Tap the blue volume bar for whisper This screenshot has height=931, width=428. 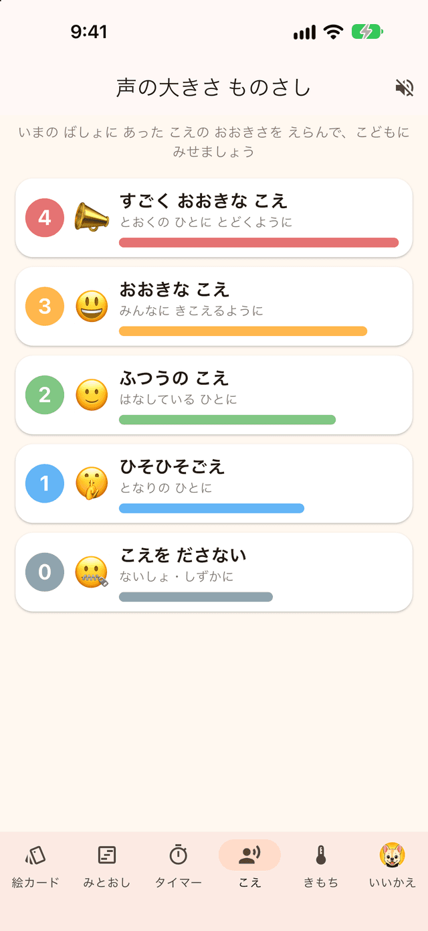click(x=211, y=508)
